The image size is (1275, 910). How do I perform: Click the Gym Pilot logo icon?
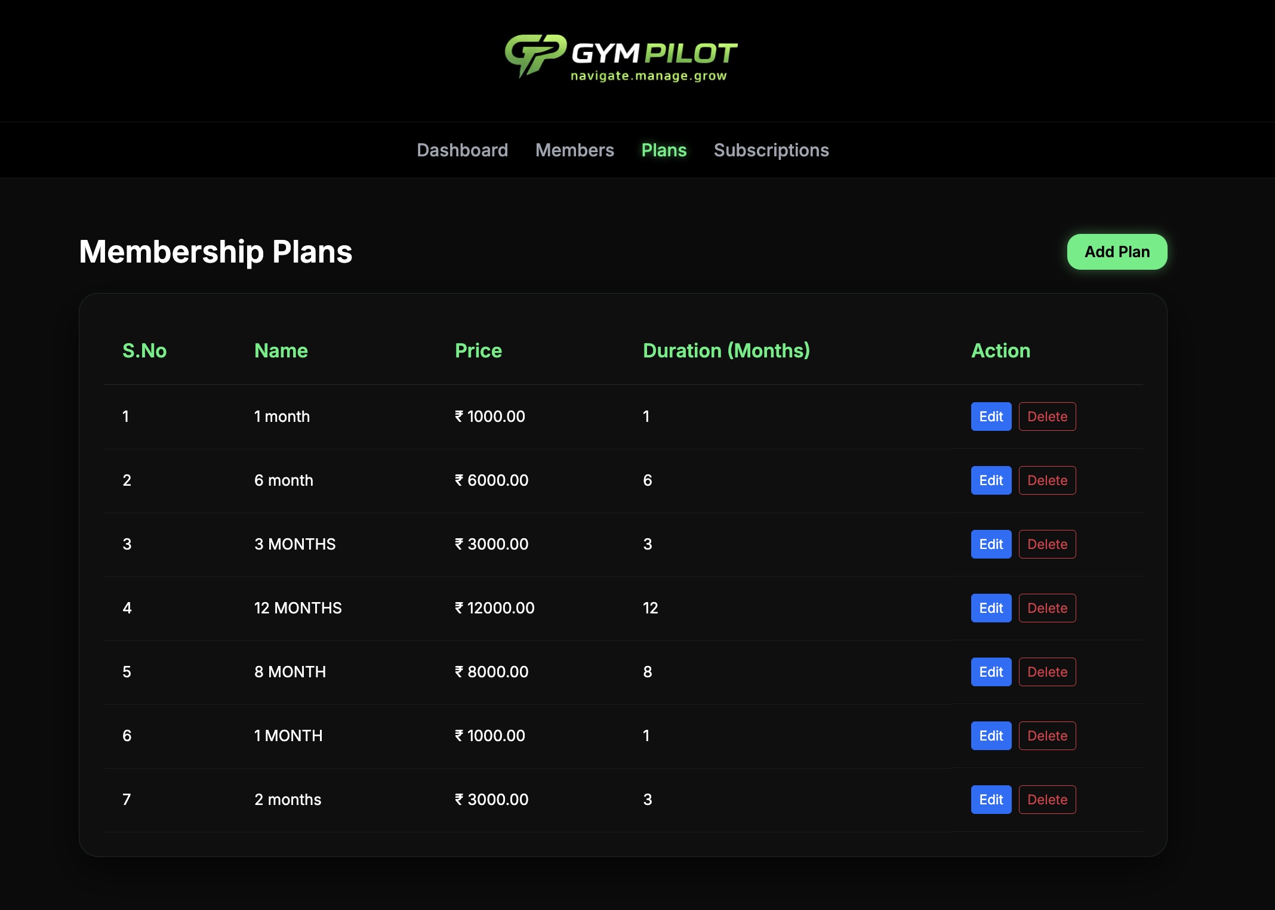534,55
